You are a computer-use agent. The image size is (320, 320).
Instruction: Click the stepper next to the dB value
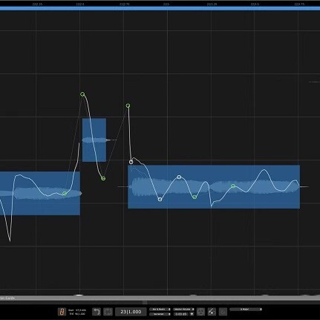(x=192, y=314)
